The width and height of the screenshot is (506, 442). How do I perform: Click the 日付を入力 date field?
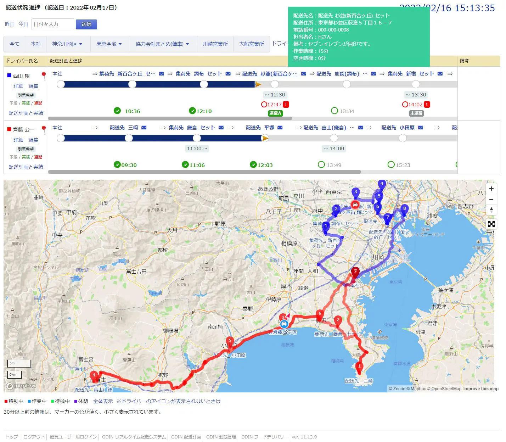point(53,24)
